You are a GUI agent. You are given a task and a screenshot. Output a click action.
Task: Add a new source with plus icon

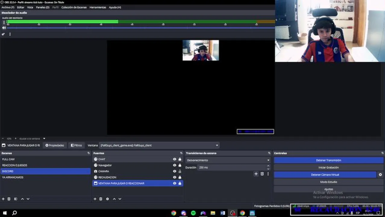coord(95,199)
